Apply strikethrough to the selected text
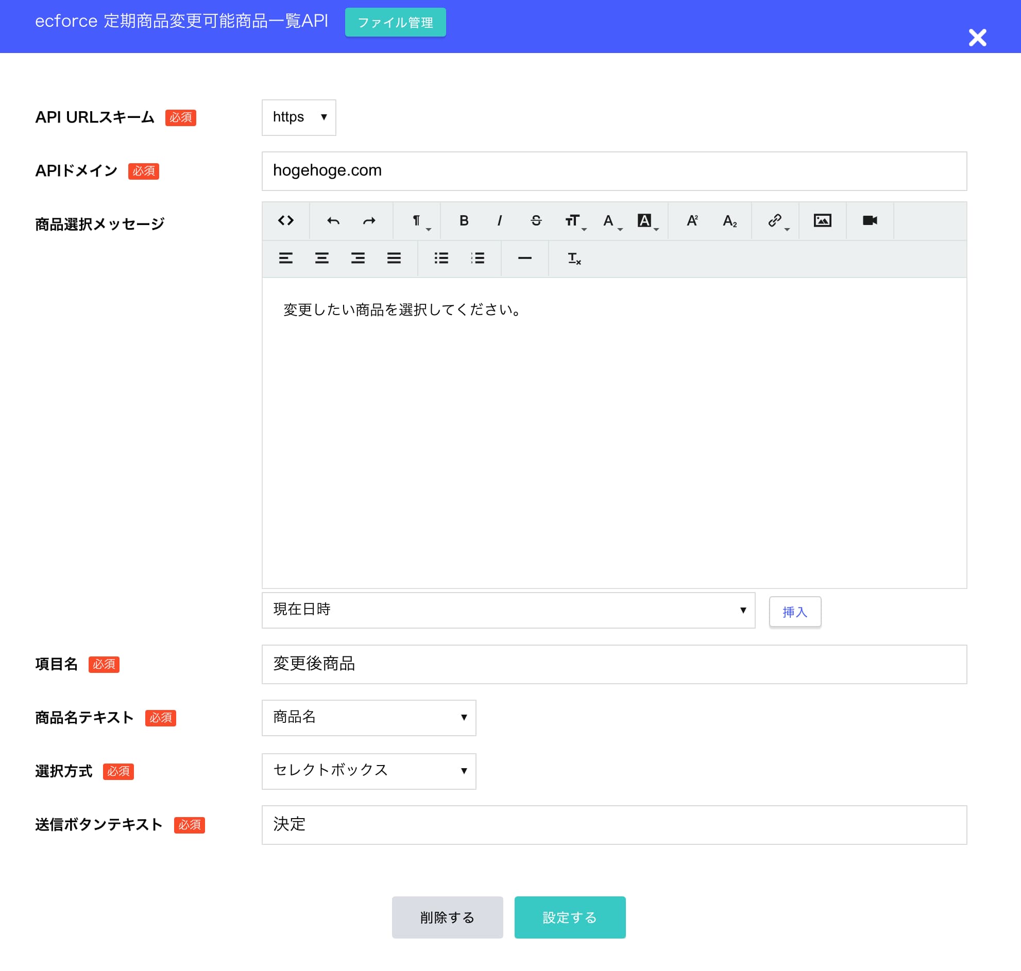Screen dimensions: 1021x971 536,221
